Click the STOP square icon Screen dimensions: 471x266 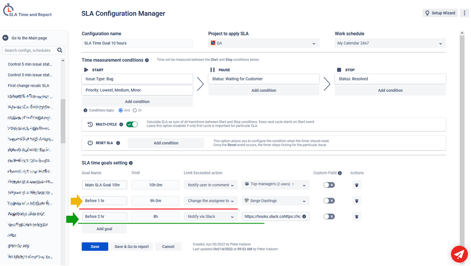[x=339, y=70]
